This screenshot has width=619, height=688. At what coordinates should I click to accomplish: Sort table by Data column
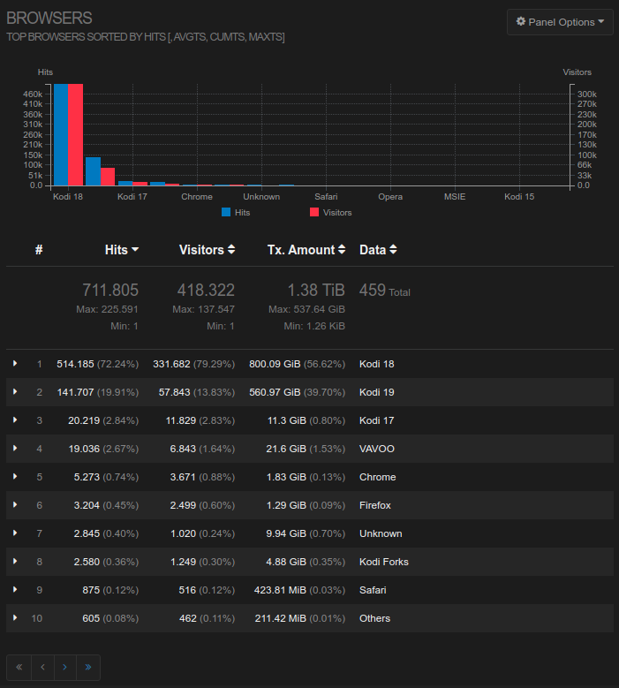378,250
